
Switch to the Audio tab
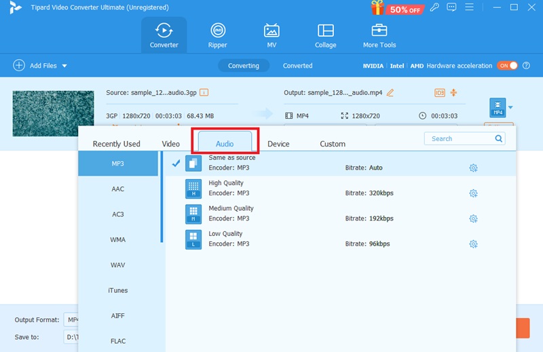click(x=225, y=142)
